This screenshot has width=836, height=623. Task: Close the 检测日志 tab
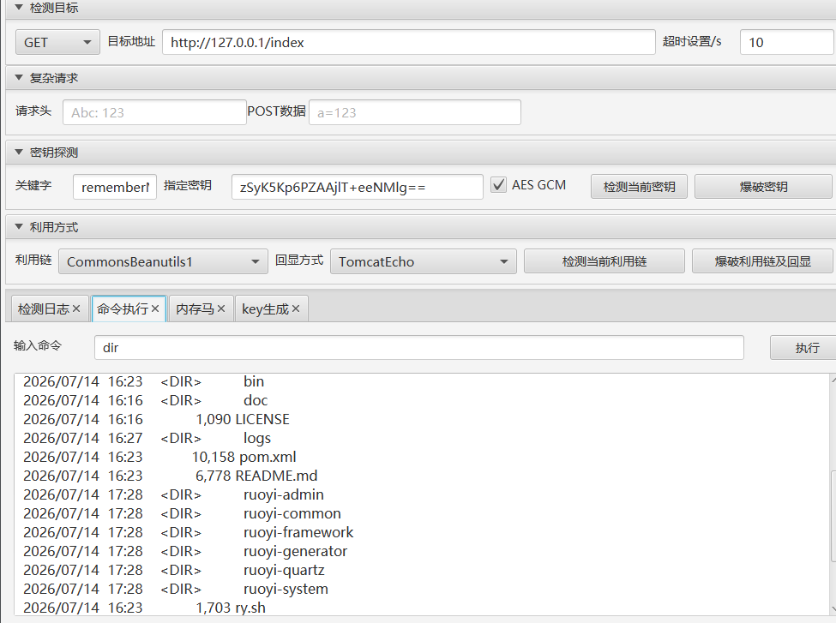[x=76, y=309]
